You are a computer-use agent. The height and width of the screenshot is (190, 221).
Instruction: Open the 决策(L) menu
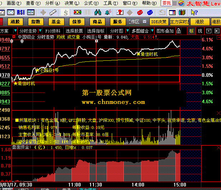tap(72, 3)
